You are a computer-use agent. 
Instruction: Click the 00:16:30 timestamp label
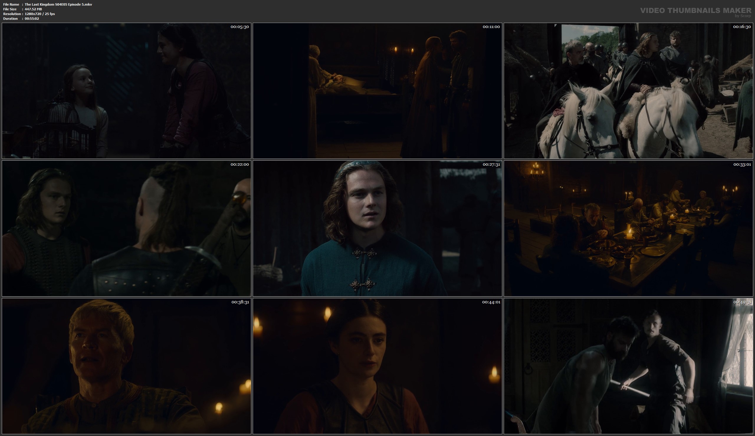pos(741,27)
